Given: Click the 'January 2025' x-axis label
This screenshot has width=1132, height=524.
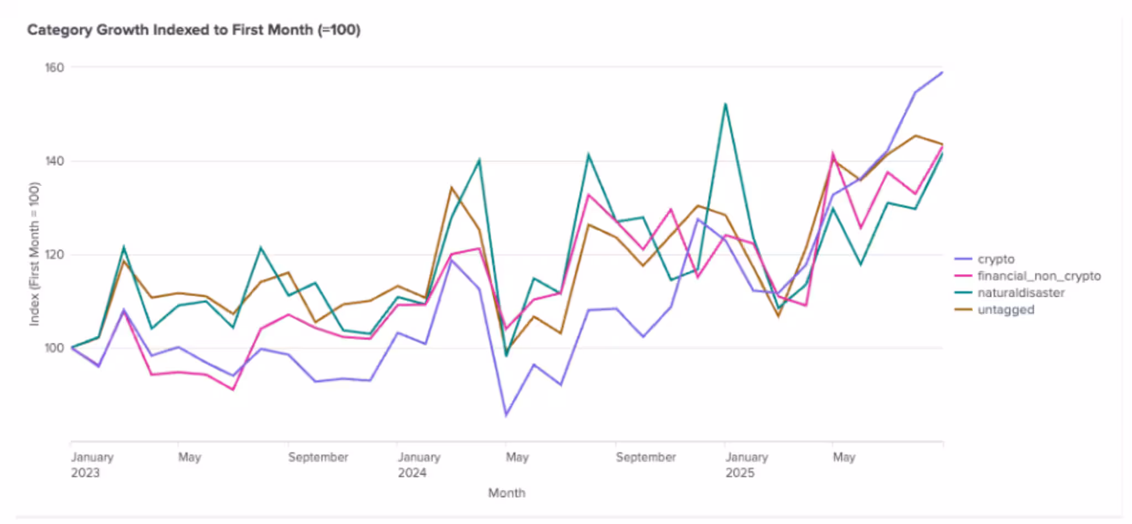Looking at the screenshot, I should click(746, 465).
